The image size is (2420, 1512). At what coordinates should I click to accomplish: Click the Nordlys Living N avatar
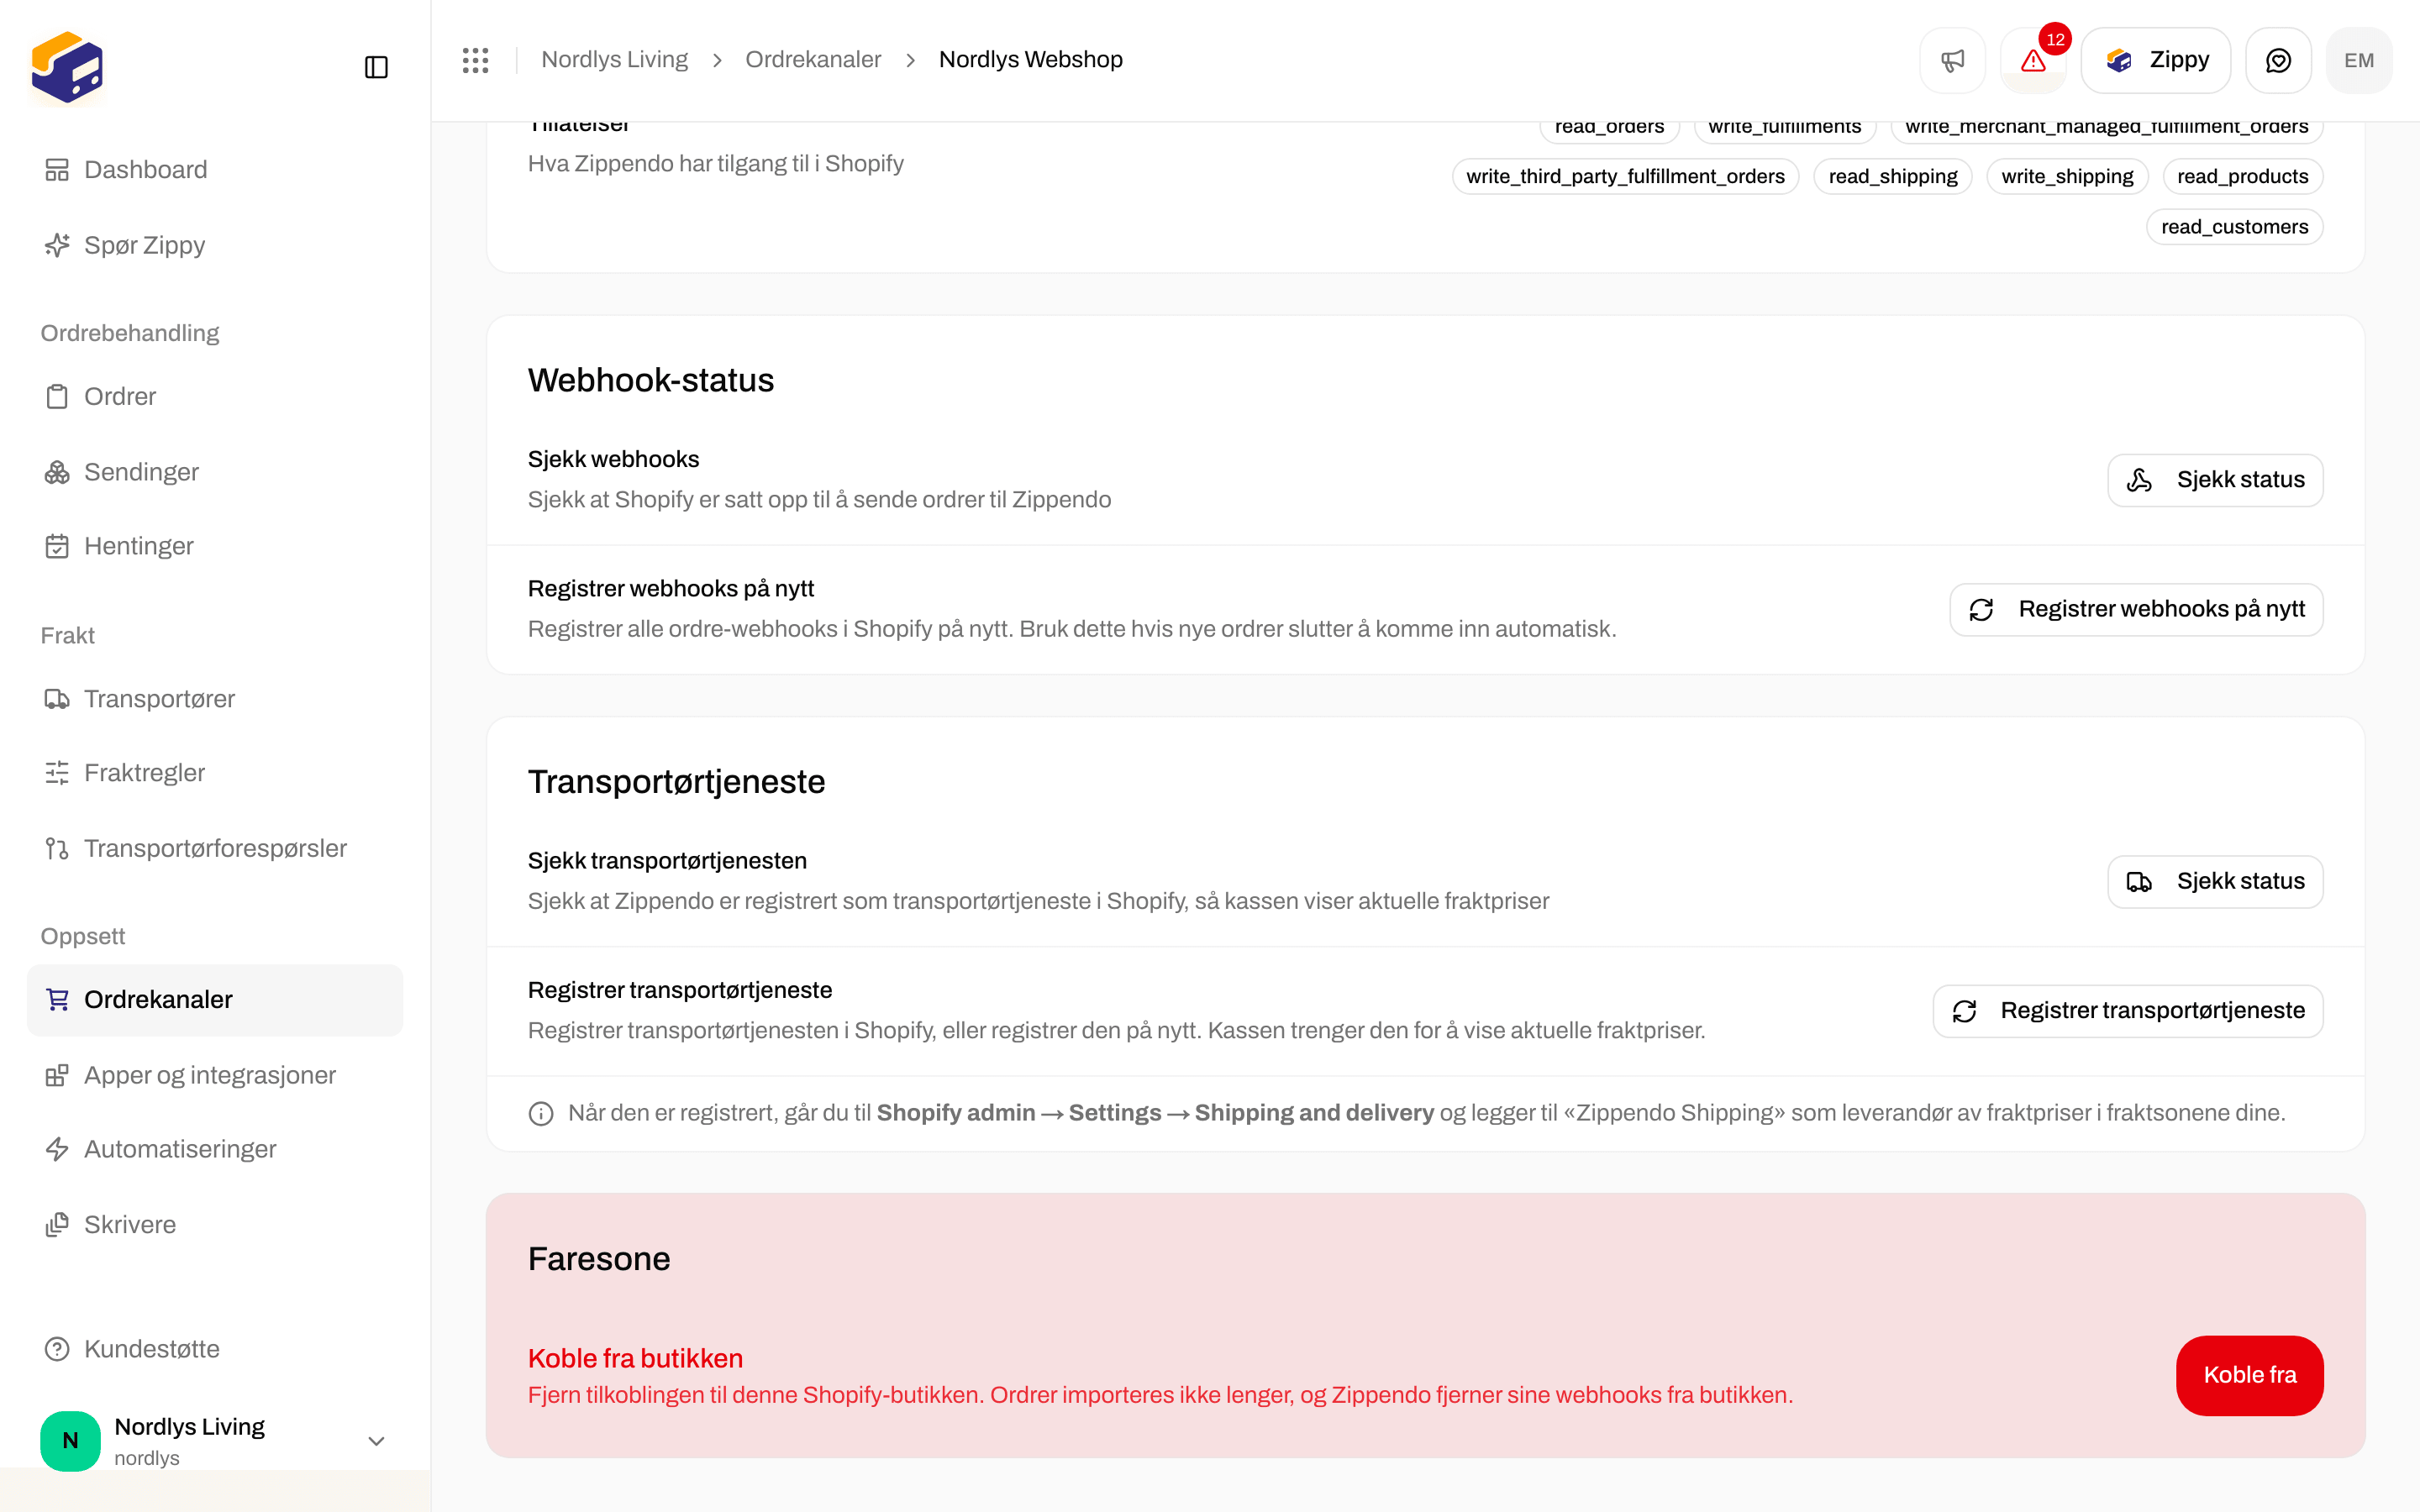pyautogui.click(x=70, y=1441)
